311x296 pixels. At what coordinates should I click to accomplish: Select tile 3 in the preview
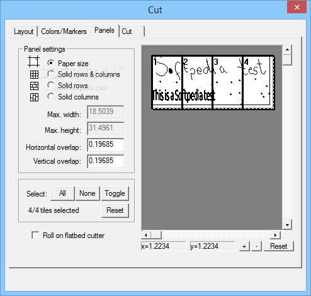point(228,82)
